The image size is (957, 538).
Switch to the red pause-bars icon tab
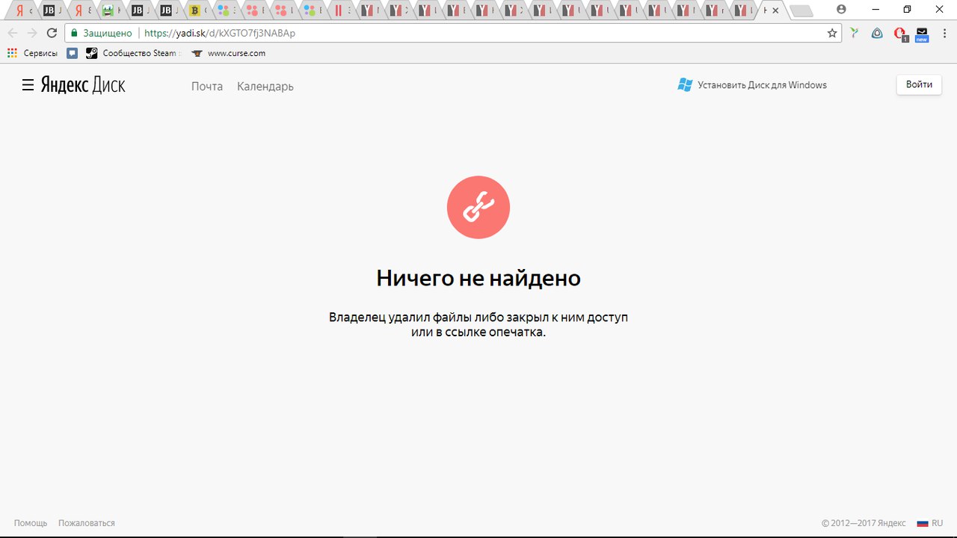pos(339,10)
